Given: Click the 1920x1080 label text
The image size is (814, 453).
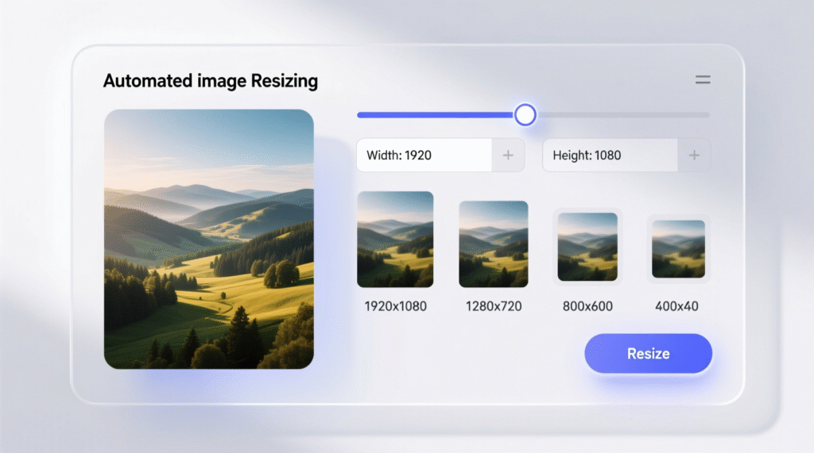Looking at the screenshot, I should click(396, 306).
